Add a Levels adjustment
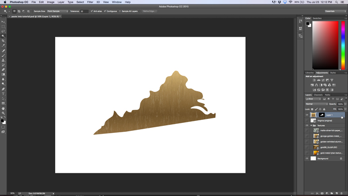 319,80
